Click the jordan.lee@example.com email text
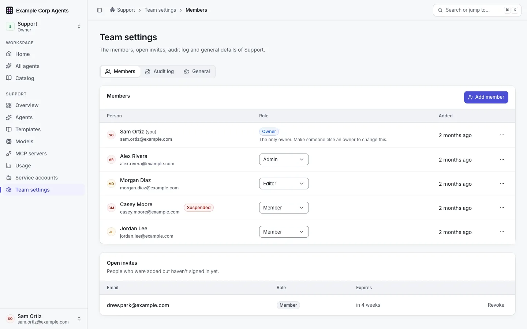Viewport: 527px width, 329px height. (147, 236)
